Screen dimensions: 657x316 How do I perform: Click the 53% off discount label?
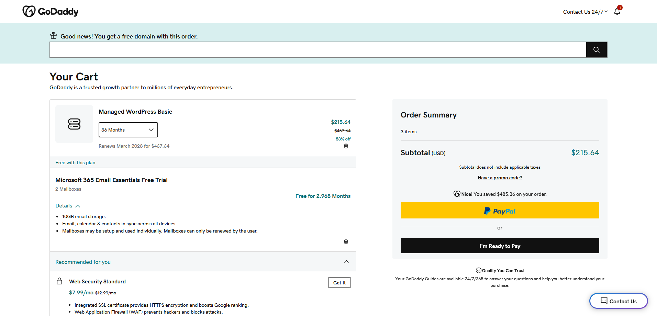pyautogui.click(x=343, y=139)
